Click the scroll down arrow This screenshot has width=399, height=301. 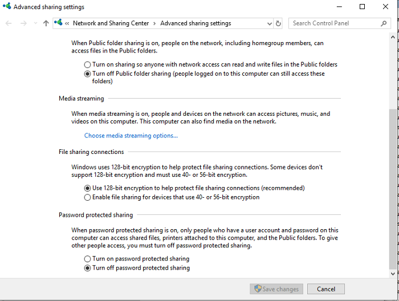[393, 274]
